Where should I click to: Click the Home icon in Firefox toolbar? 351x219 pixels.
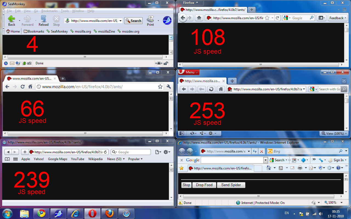pos(199,18)
